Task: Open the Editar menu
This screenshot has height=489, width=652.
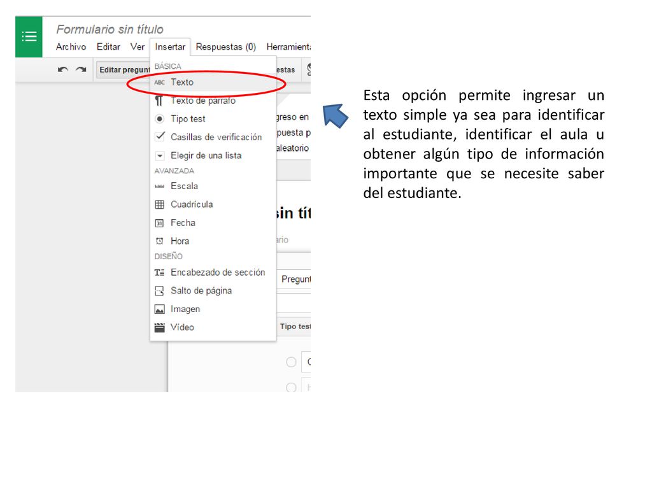Action: coord(108,46)
